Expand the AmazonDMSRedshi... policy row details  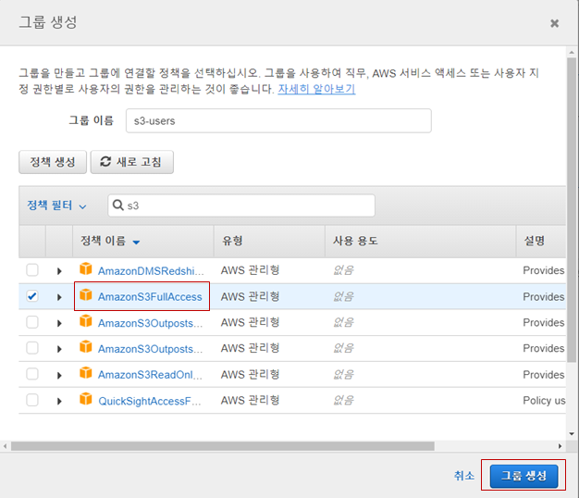59,271
